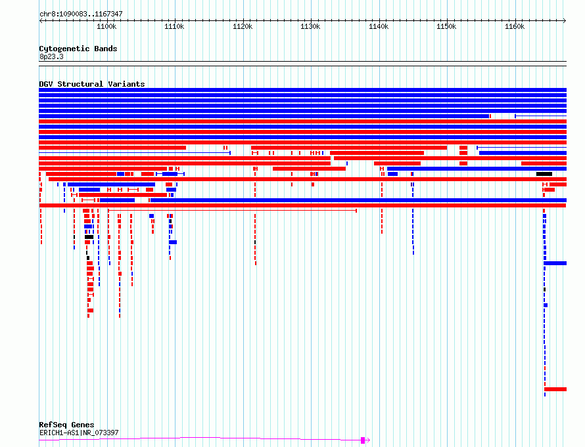Open the RefSeq Genes track title
The image size is (585, 447).
66,425
